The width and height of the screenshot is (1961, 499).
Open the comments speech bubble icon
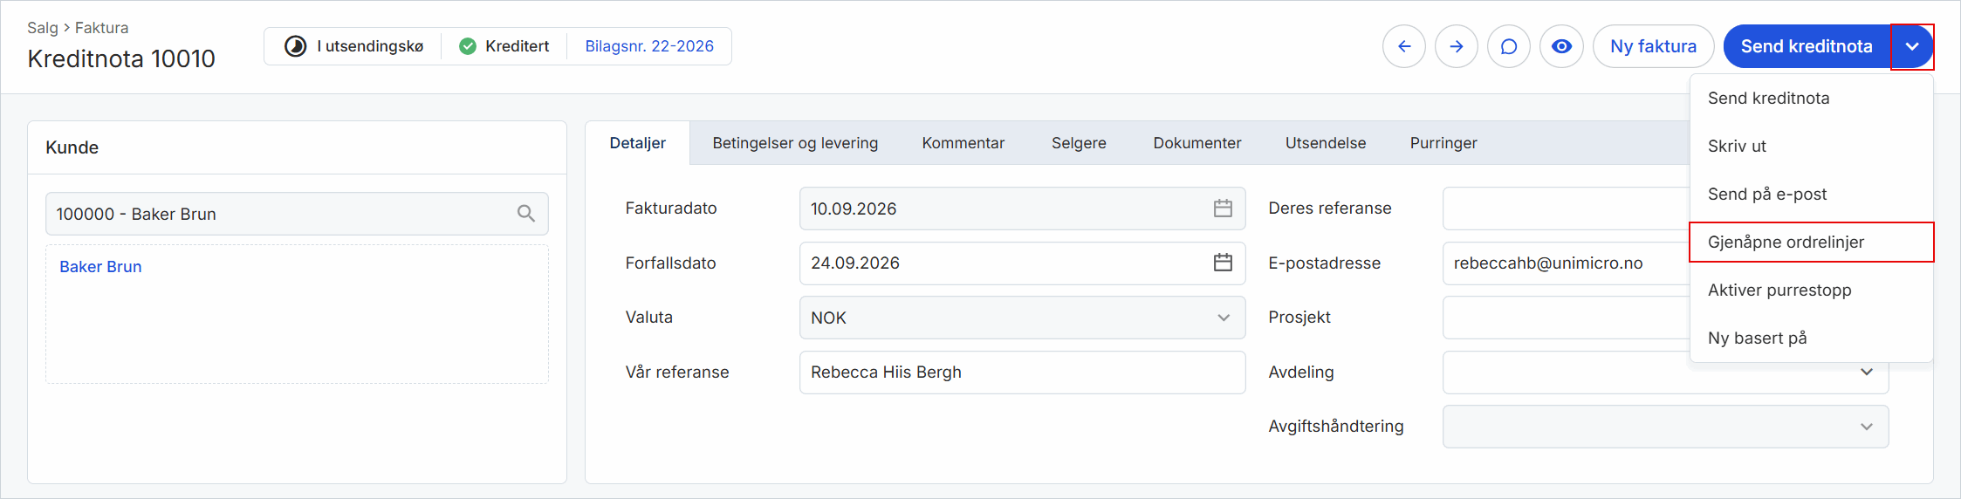click(1509, 46)
